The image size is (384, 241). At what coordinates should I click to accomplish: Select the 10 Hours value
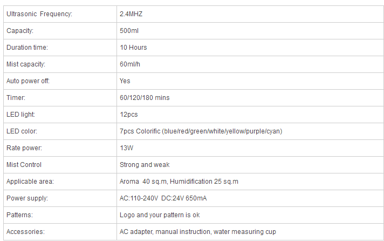(x=133, y=48)
